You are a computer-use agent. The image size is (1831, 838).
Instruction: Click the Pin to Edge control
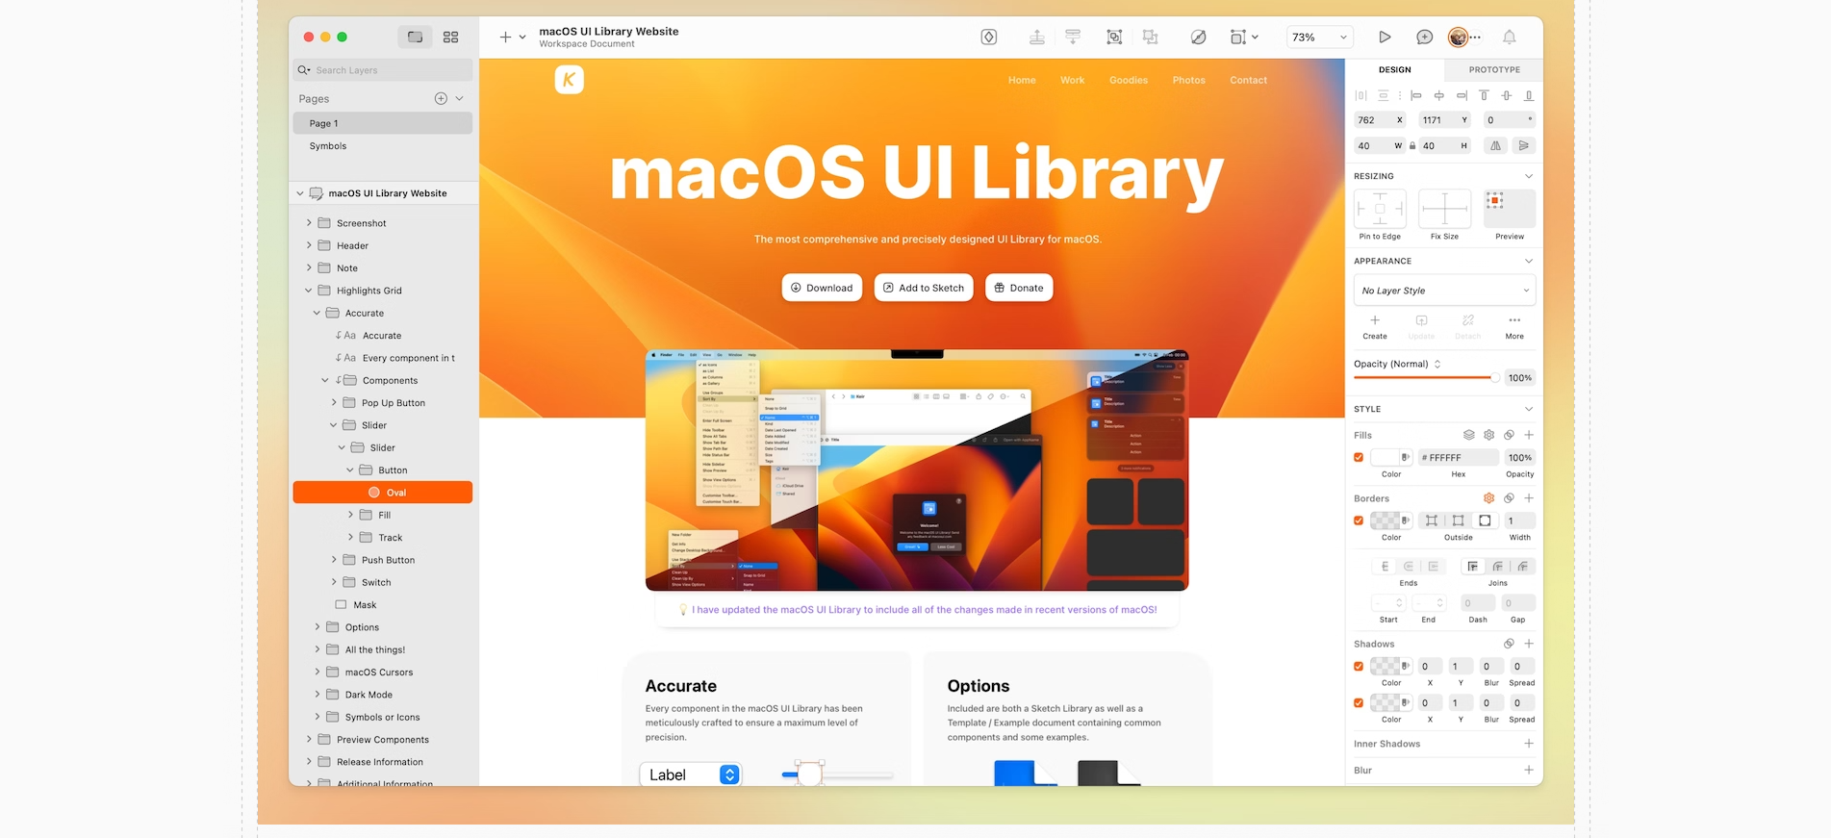coord(1380,209)
